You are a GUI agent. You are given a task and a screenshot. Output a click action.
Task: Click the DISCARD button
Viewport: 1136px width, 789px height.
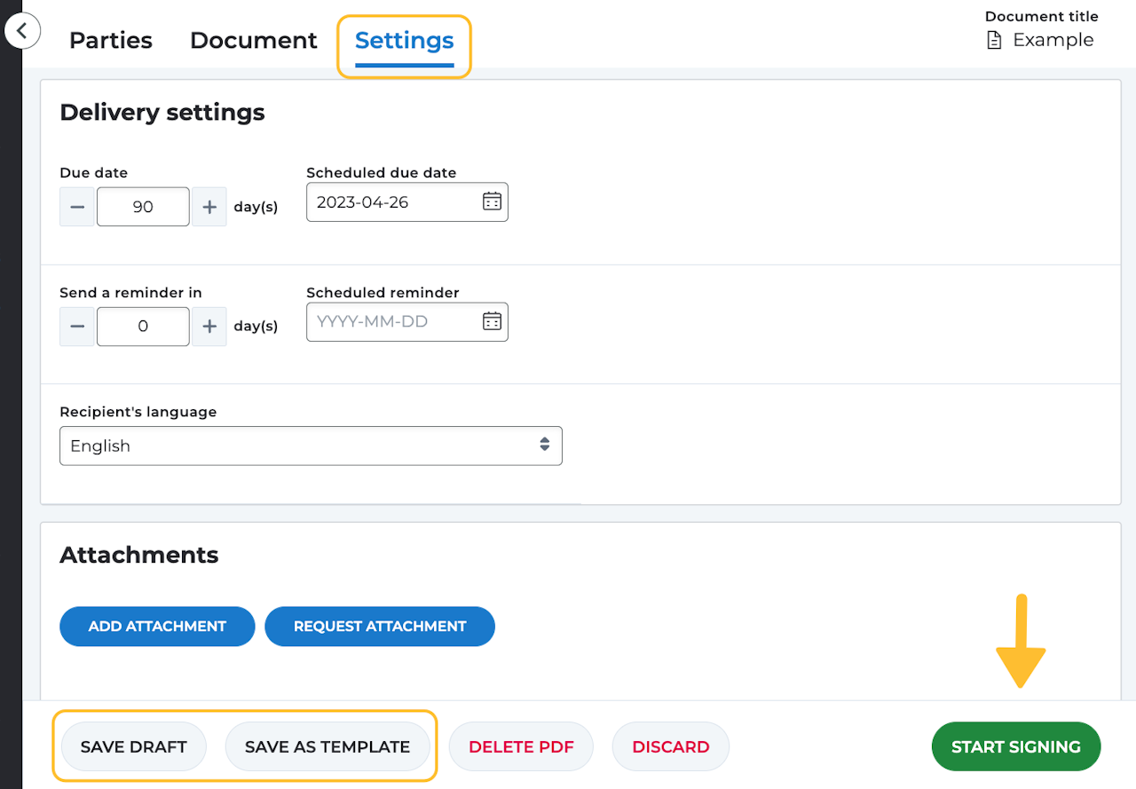click(671, 746)
